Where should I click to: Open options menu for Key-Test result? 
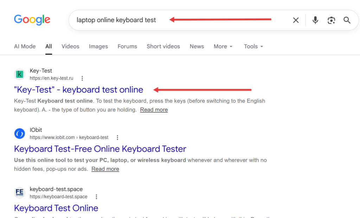click(82, 78)
